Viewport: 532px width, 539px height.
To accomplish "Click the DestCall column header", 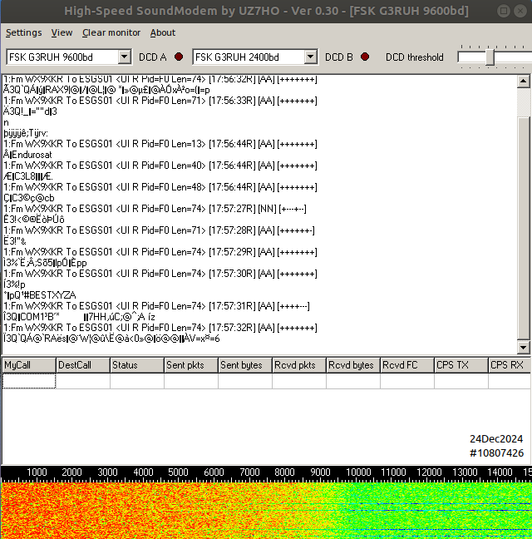I will tap(83, 365).
